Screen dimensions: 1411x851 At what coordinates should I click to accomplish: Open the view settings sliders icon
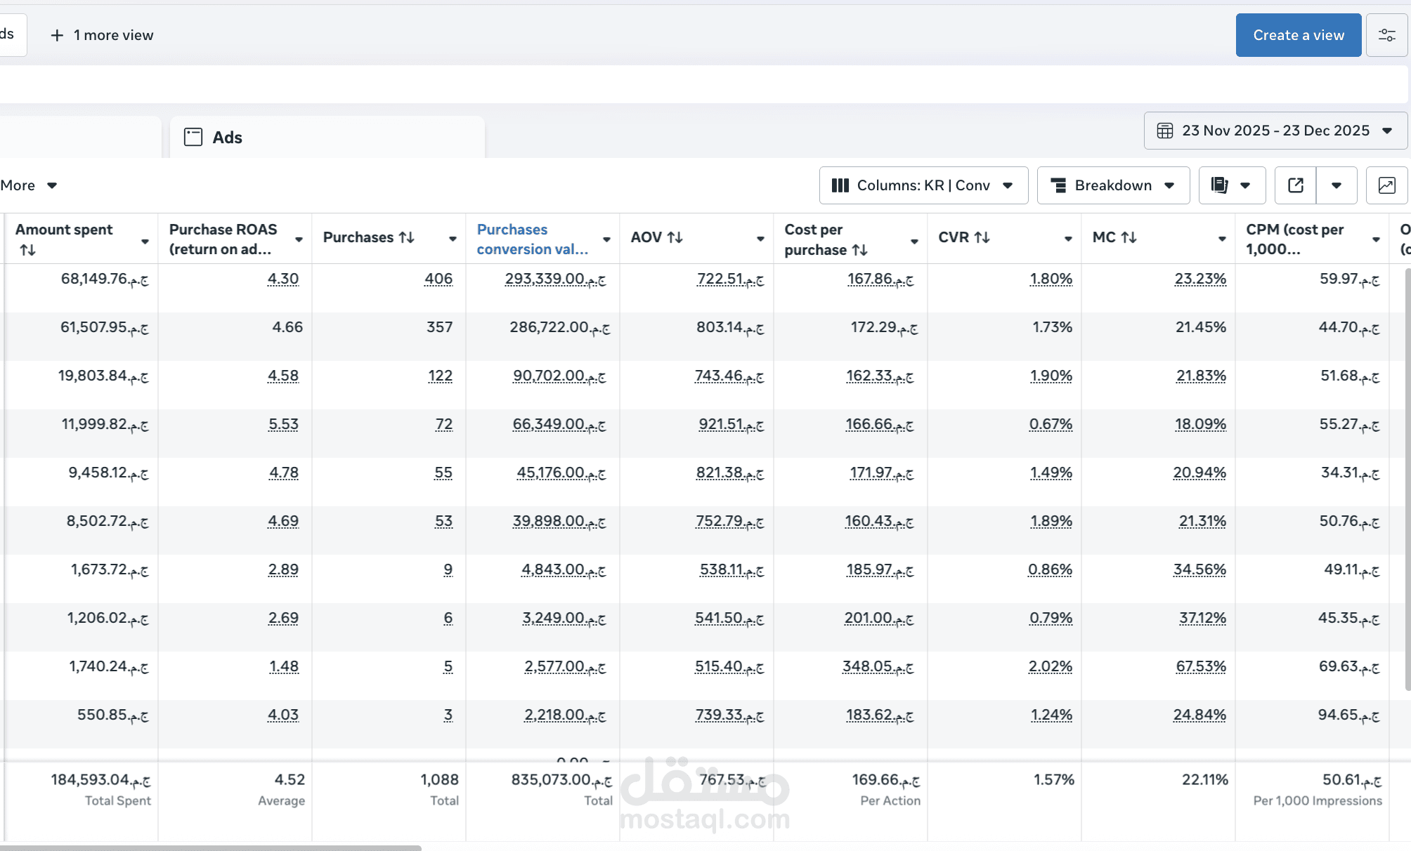[1386, 35]
